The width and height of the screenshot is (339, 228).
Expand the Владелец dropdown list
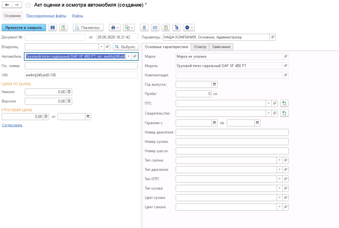(x=101, y=47)
